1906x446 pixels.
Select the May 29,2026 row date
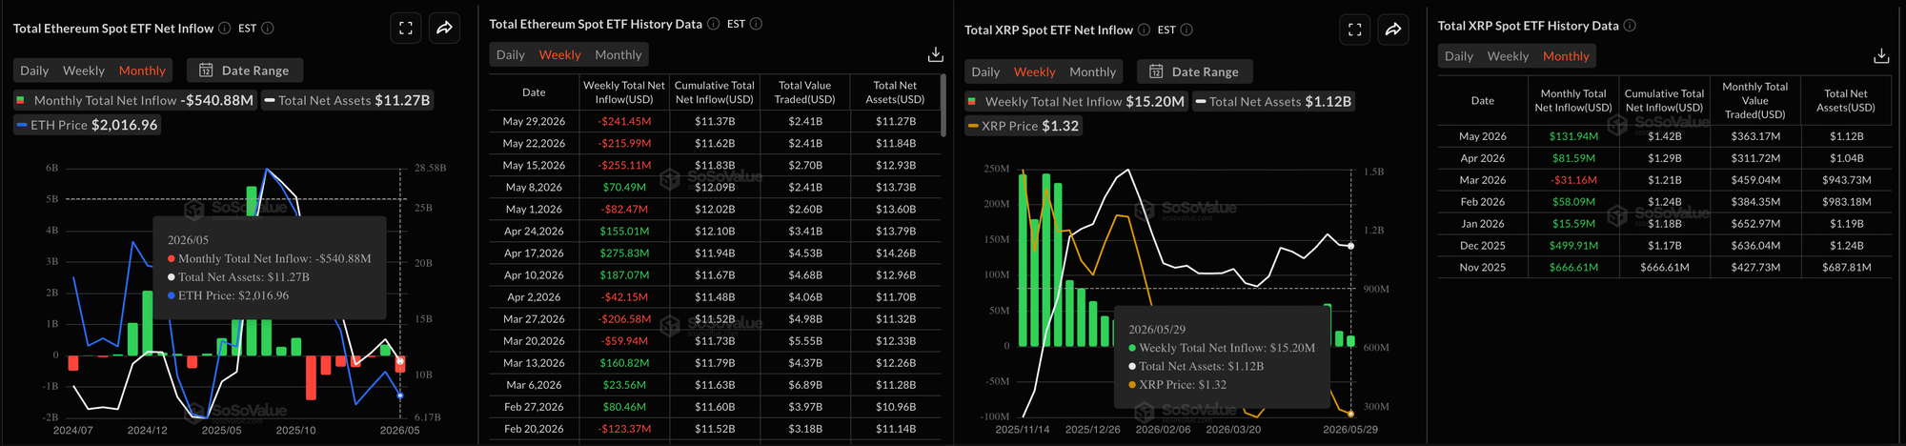click(534, 121)
